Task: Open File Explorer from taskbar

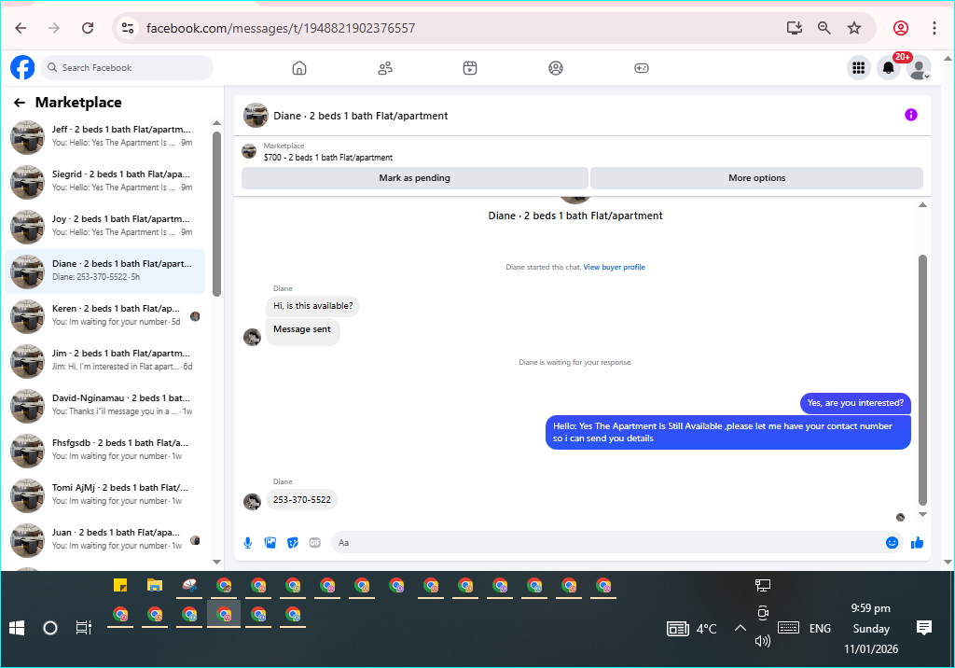Action: click(155, 586)
